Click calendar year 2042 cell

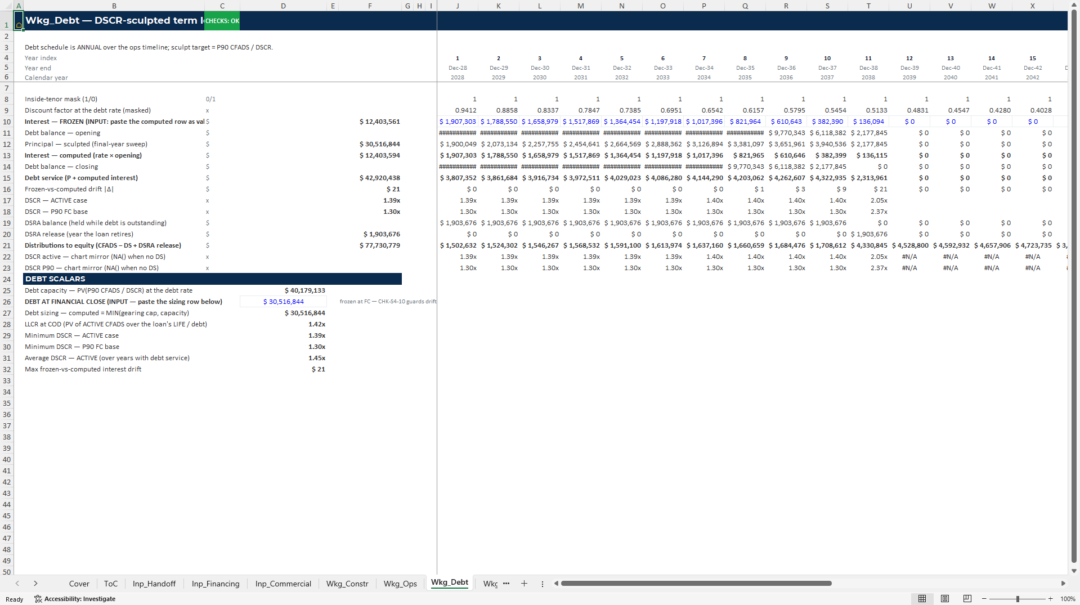1033,78
